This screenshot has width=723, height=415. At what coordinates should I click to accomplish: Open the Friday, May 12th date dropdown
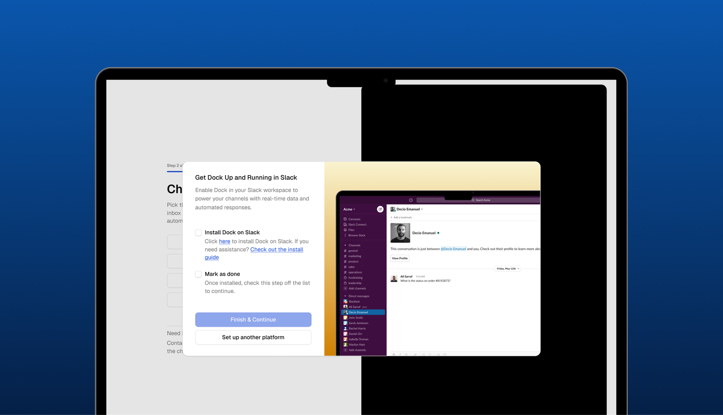point(508,269)
